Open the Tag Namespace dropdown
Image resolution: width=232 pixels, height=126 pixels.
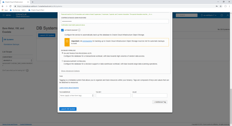77,95
